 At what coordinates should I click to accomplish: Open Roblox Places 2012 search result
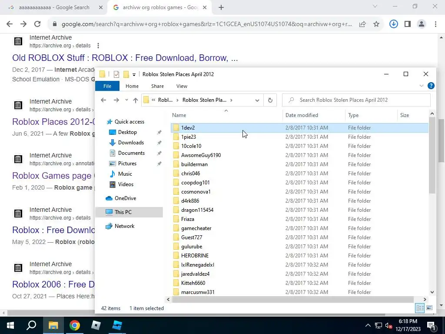point(53,122)
